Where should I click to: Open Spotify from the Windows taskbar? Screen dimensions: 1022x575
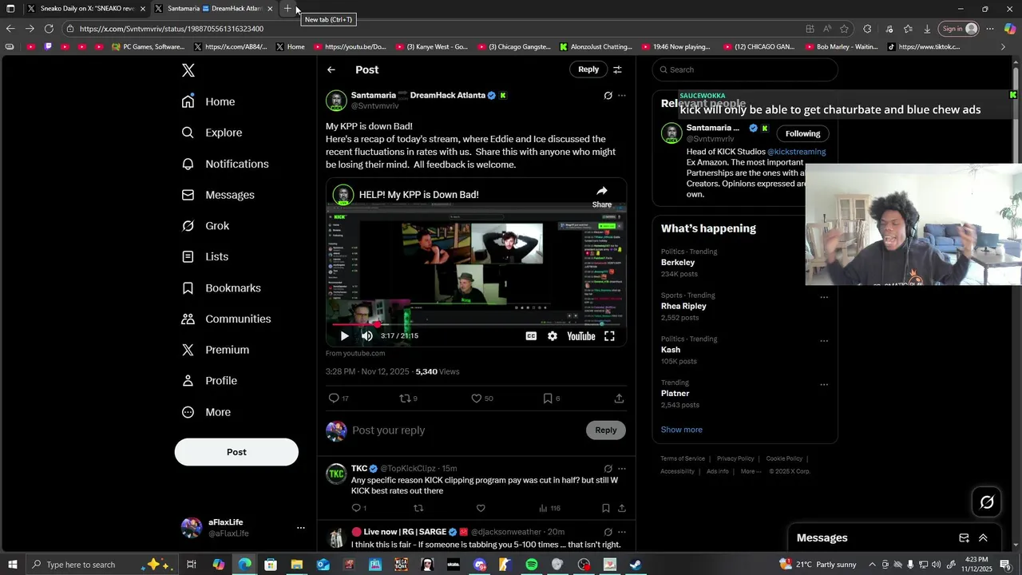532,565
